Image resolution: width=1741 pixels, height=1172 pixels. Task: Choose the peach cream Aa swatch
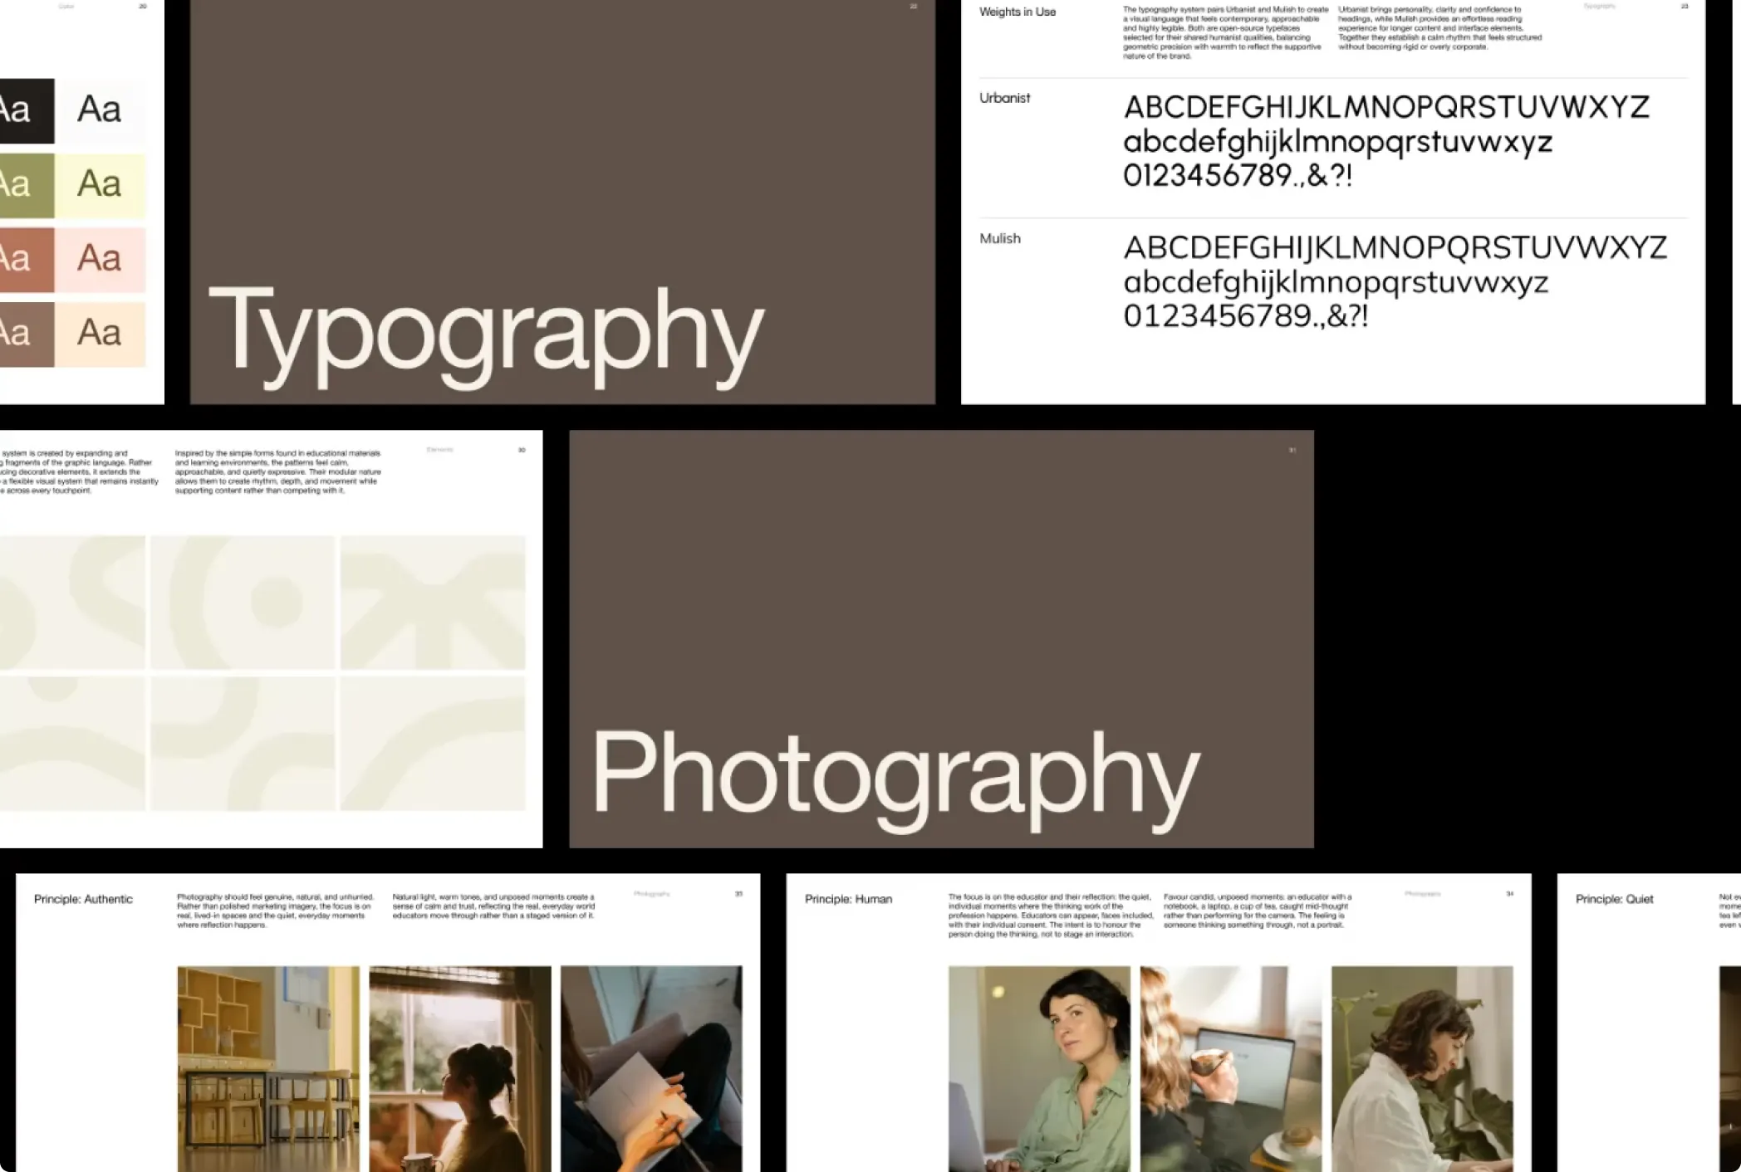[x=101, y=335]
